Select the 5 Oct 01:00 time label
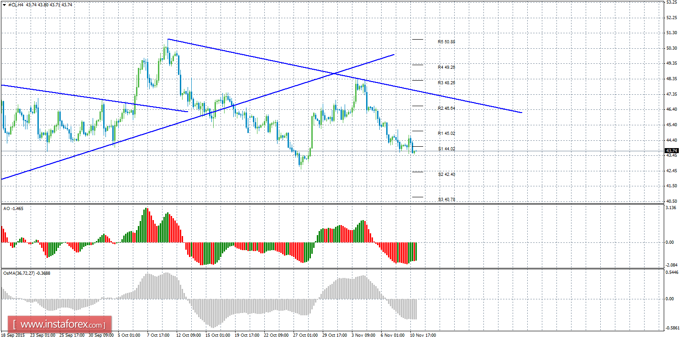The height and width of the screenshot is (339, 682). (x=129, y=335)
